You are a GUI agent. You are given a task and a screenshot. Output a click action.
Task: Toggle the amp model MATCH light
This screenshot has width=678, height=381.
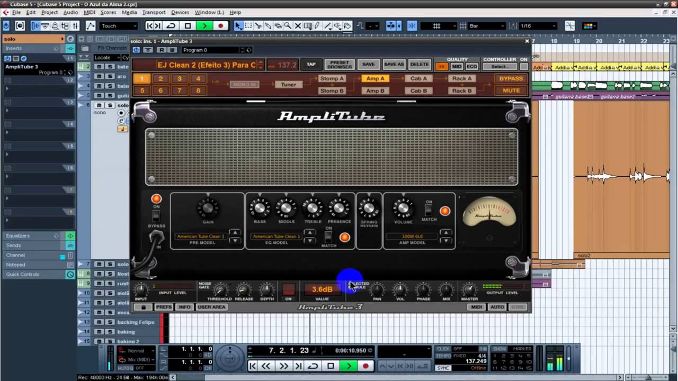(x=445, y=211)
